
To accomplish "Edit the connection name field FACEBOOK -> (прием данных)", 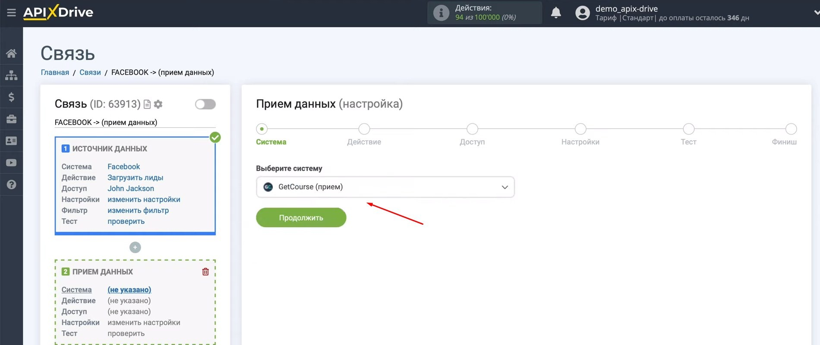I will click(135, 122).
